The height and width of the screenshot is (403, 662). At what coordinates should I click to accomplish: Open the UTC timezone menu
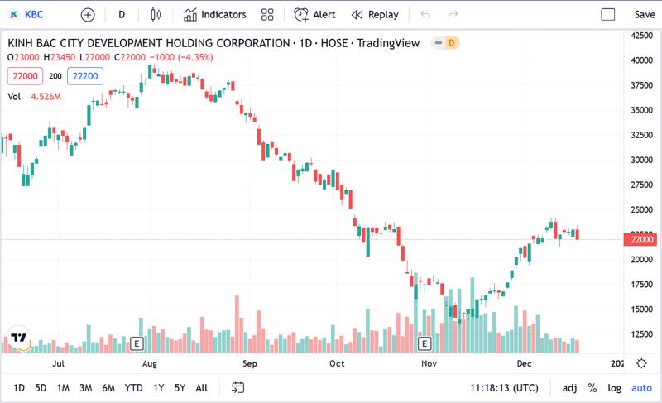pyautogui.click(x=504, y=387)
